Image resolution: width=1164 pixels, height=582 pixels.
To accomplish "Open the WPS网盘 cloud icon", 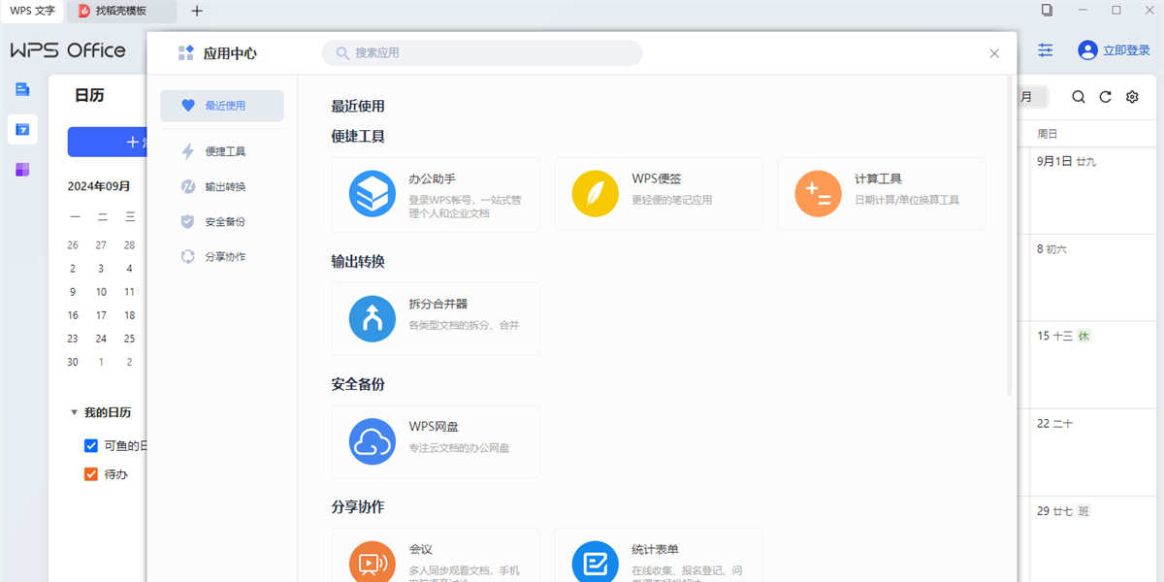I will (x=372, y=441).
